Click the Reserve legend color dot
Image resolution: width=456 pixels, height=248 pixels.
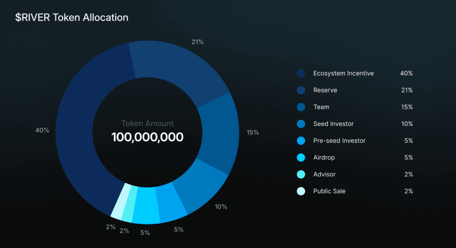301,90
